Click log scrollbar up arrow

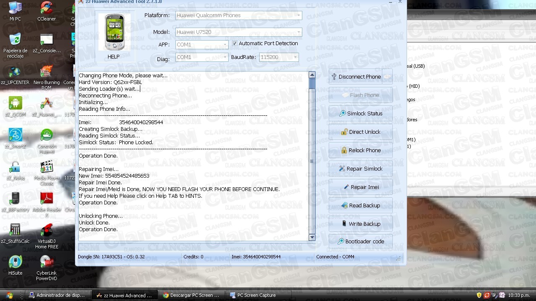[x=312, y=75]
